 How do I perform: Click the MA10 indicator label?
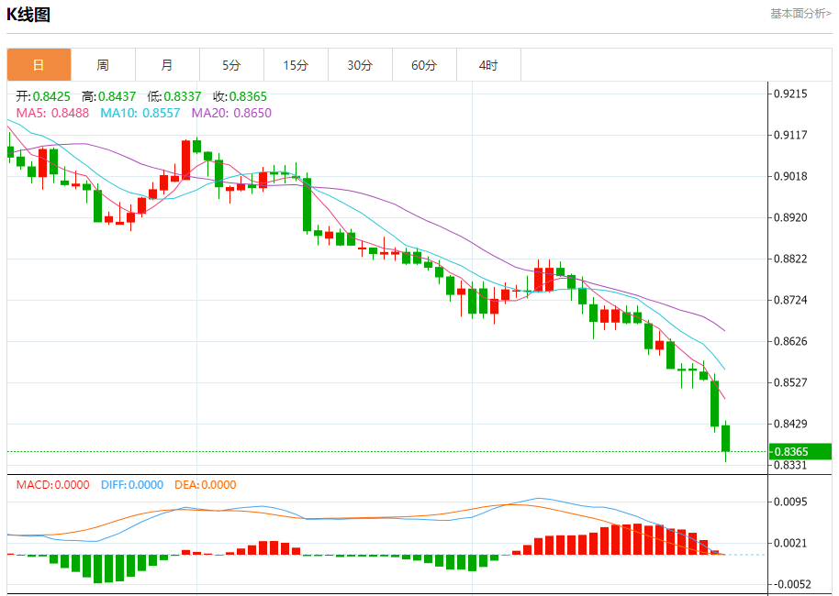pyautogui.click(x=140, y=113)
